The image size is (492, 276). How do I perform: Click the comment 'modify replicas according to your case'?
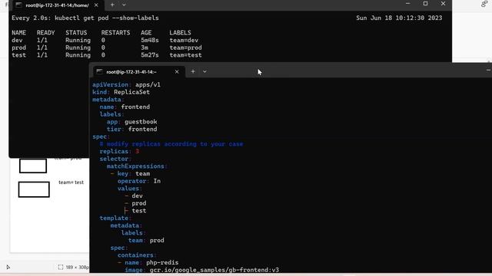(x=175, y=144)
